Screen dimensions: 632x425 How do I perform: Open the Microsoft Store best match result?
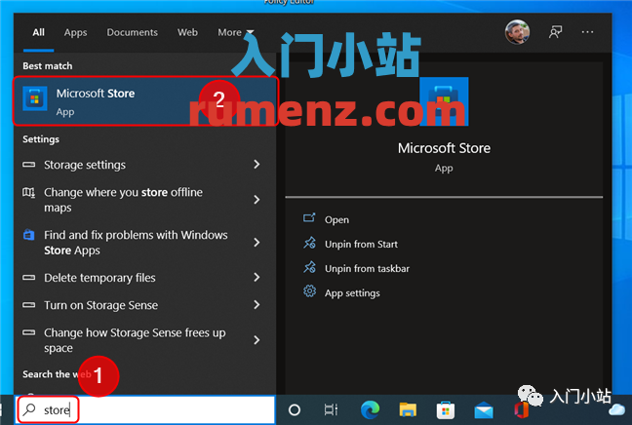tap(145, 101)
